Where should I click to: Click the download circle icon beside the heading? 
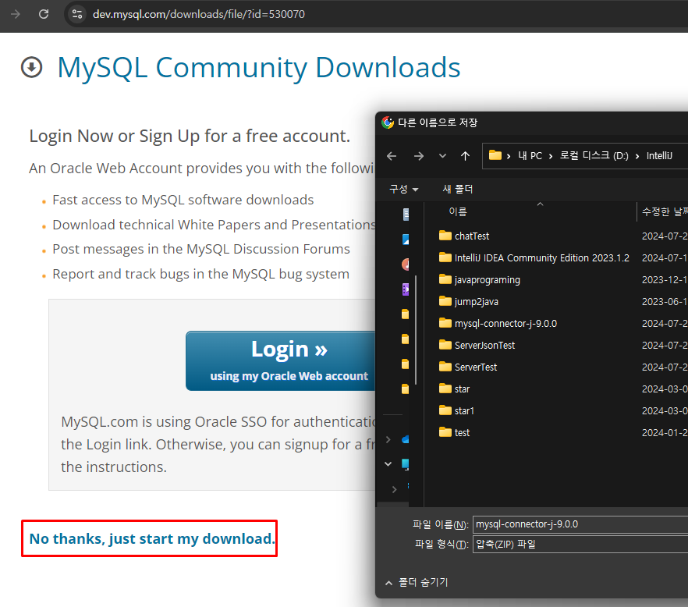click(31, 67)
